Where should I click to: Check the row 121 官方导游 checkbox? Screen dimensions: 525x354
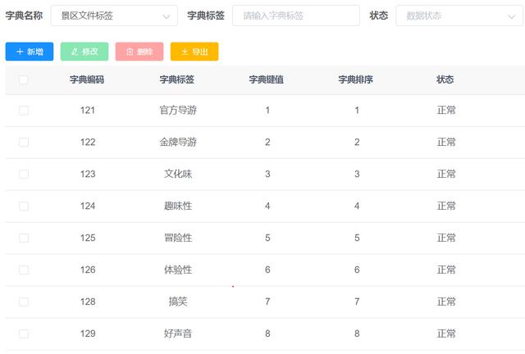(x=24, y=111)
